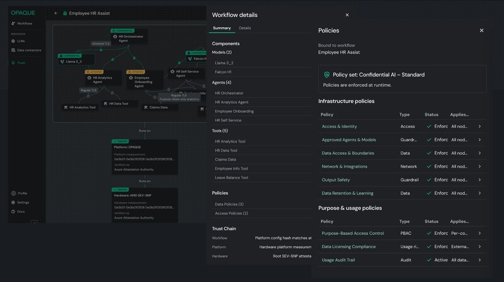
Task: Open Docs help icon in sidebar
Action: 13,212
